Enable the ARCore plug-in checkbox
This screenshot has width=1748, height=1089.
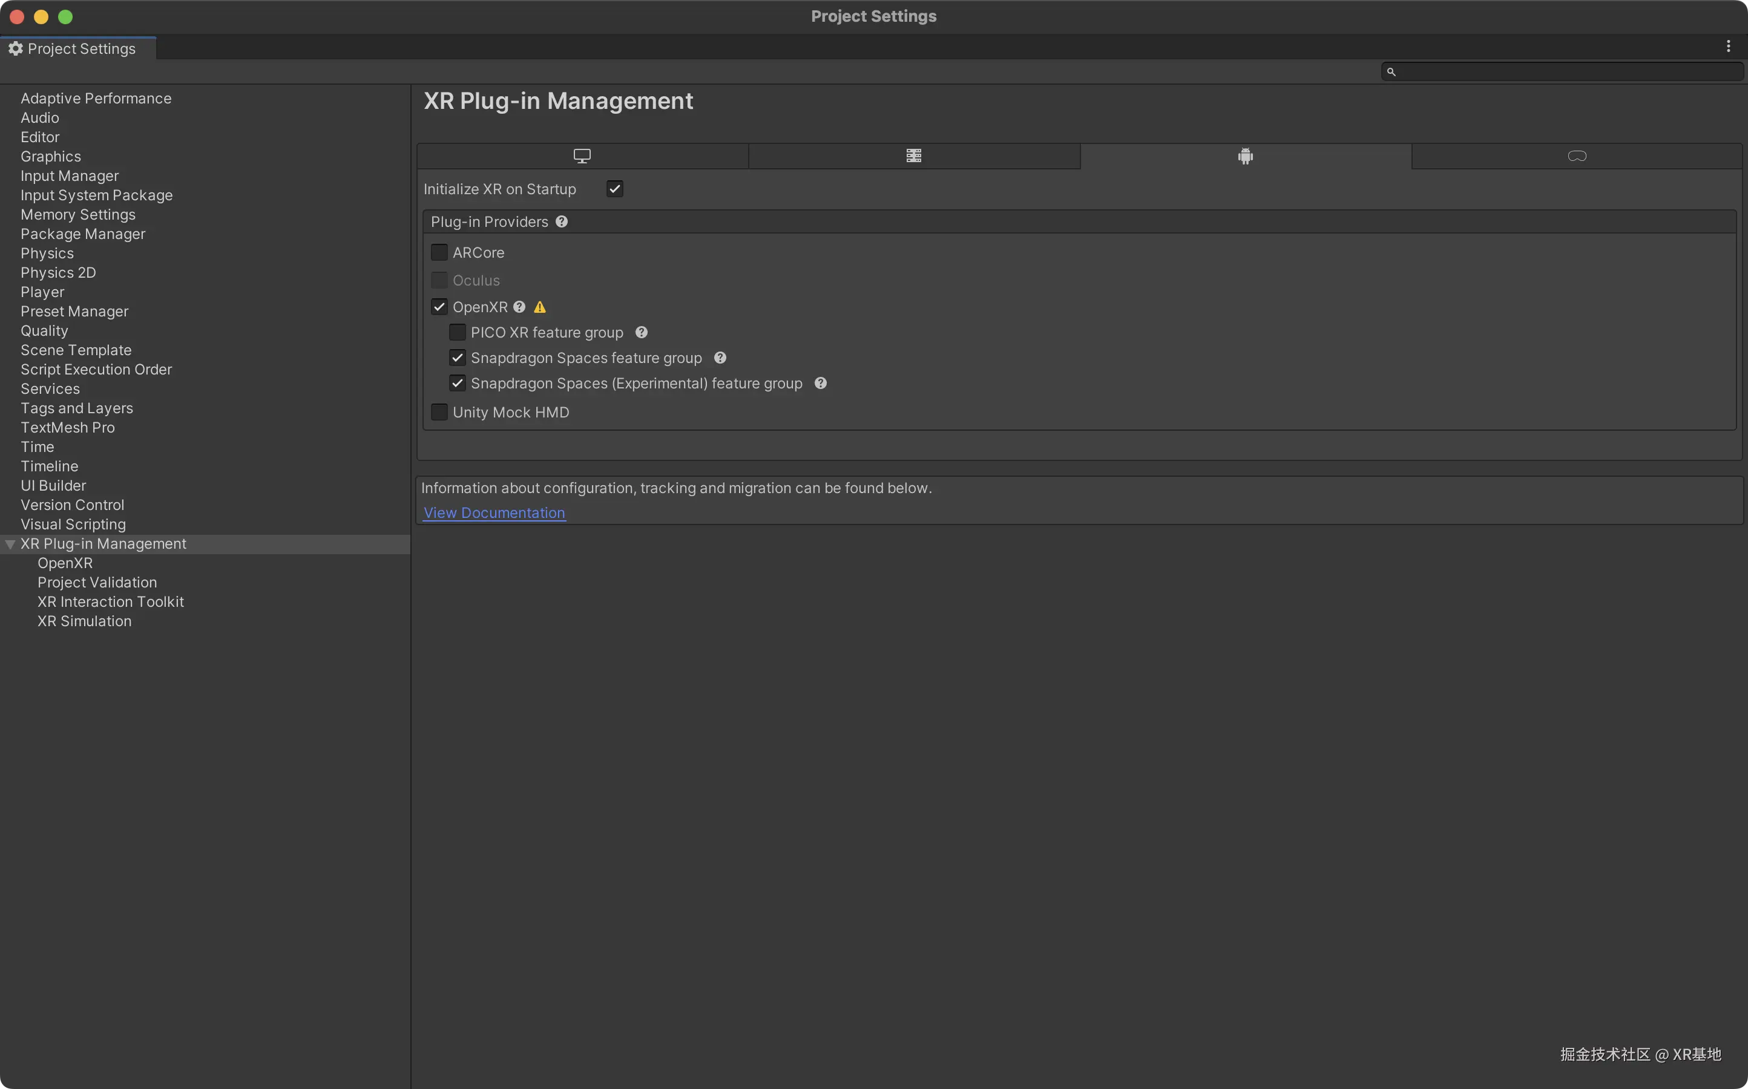tap(439, 253)
